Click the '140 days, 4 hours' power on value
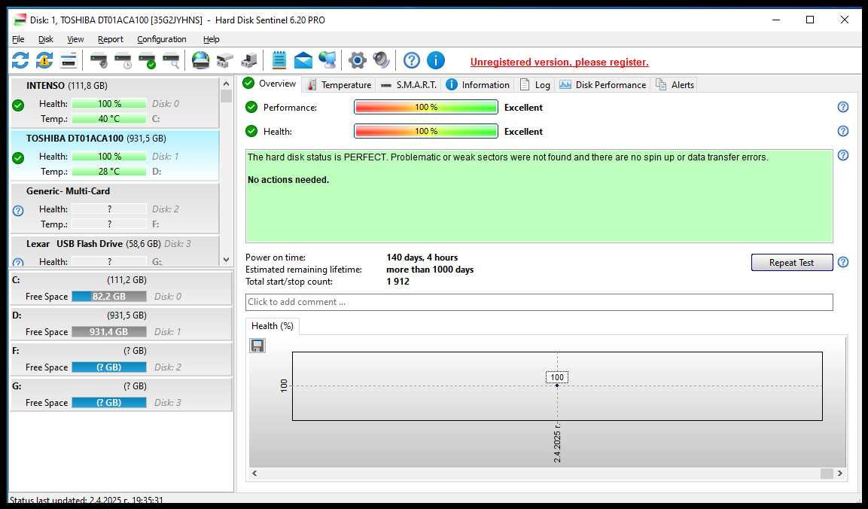868x509 pixels. [422, 258]
